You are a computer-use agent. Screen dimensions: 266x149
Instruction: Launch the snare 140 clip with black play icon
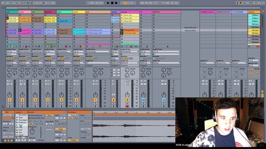click(x=20, y=30)
